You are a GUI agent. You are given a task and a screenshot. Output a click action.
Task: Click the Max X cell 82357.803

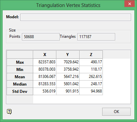(45, 62)
